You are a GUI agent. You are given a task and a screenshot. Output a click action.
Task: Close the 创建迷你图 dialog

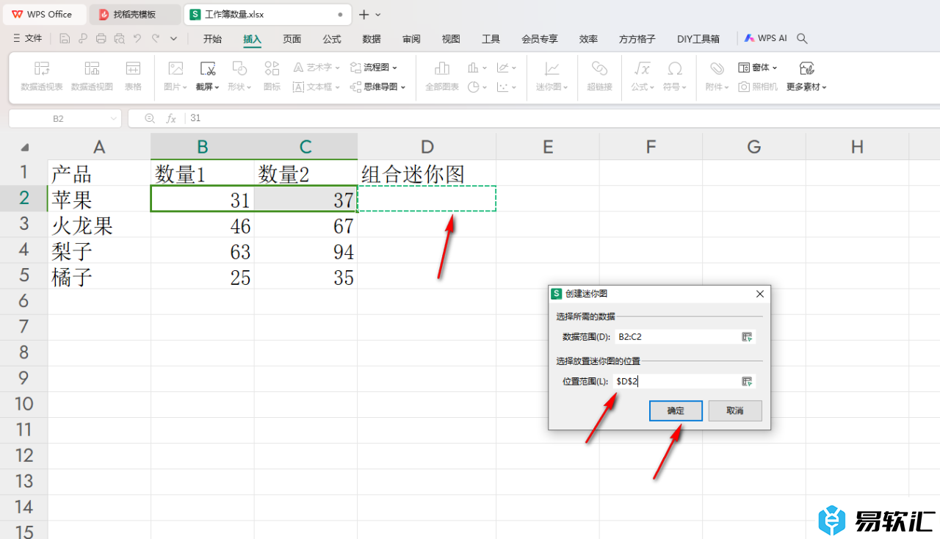pos(760,294)
